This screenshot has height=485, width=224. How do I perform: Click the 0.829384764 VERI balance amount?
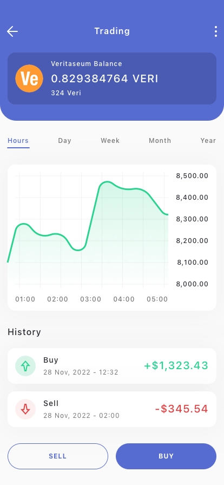coord(104,79)
